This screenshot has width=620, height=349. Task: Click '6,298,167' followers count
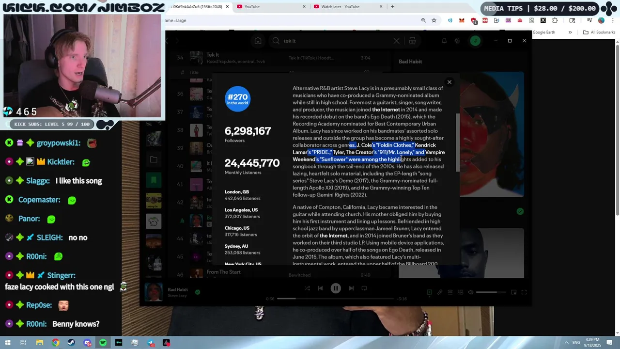tap(248, 131)
